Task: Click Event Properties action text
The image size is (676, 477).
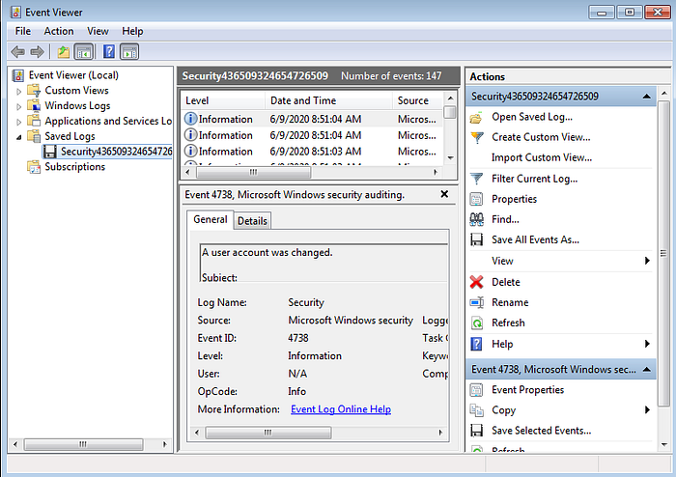Action: coord(527,390)
